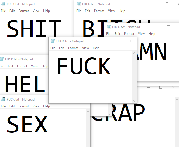Open Edit menu in the BITCH window
This screenshot has height=147, width=179.
[x=88, y=11]
